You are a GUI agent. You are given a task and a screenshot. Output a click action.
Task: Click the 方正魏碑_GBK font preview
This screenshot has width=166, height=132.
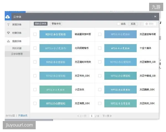tap(120, 90)
